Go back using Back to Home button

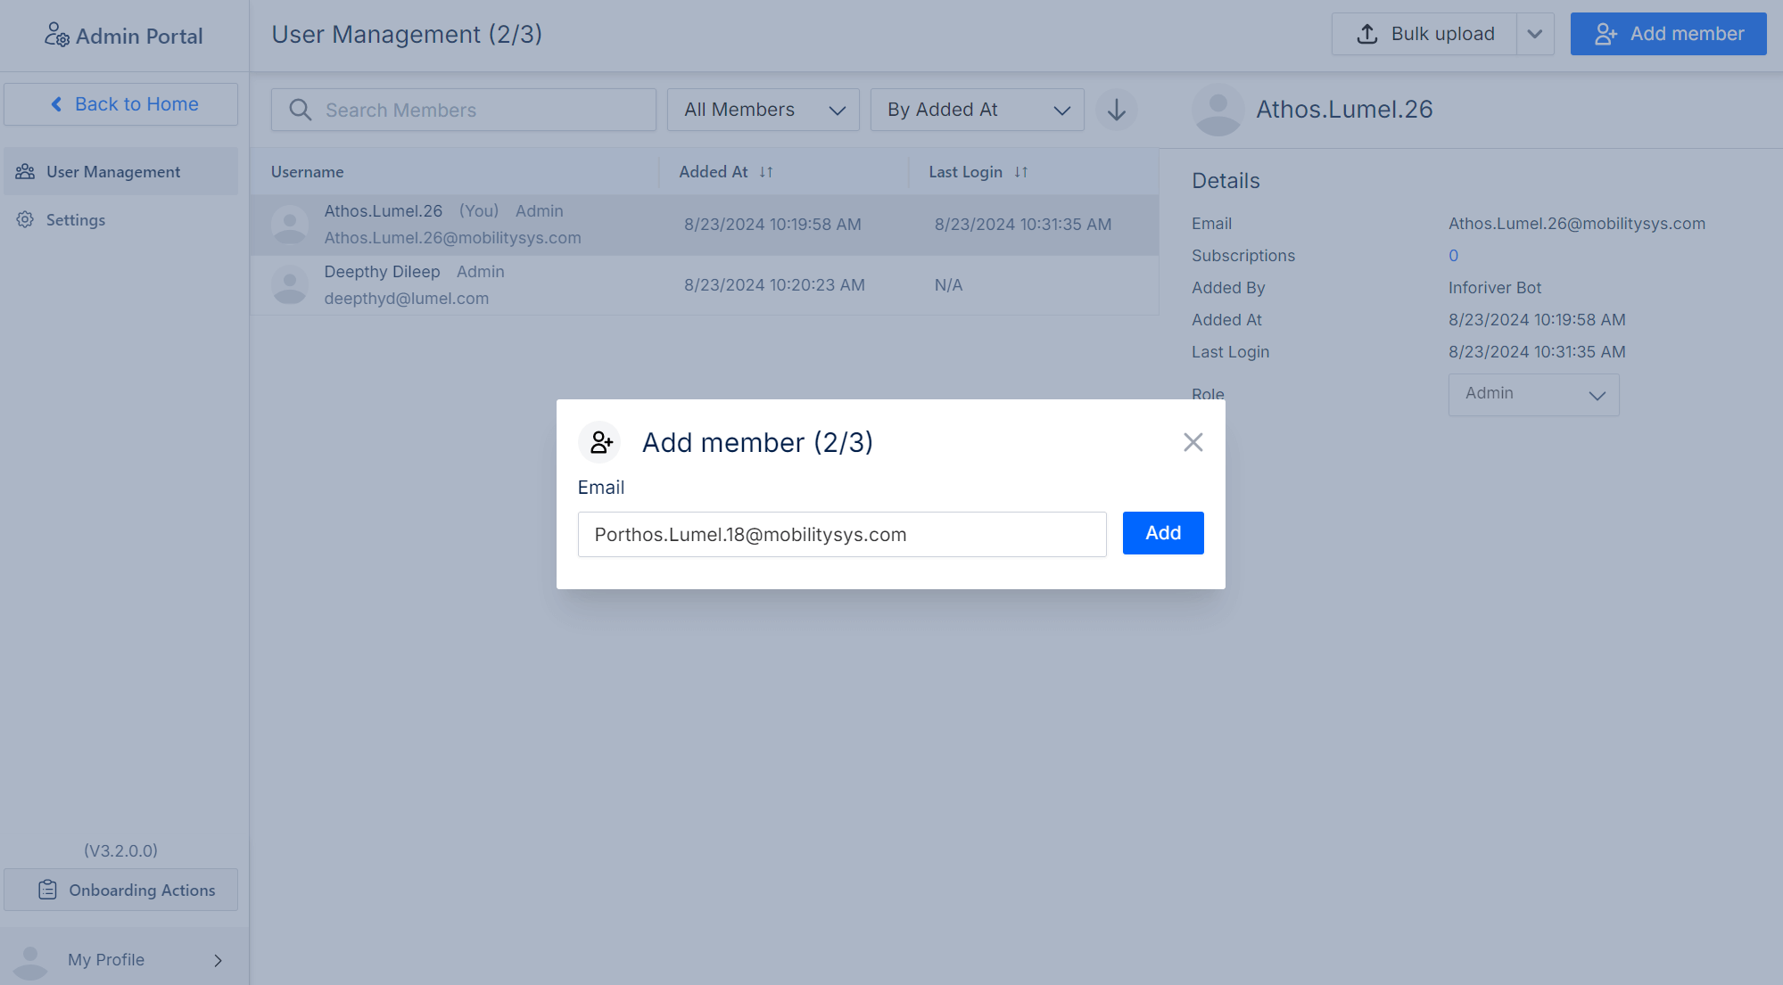click(x=120, y=104)
